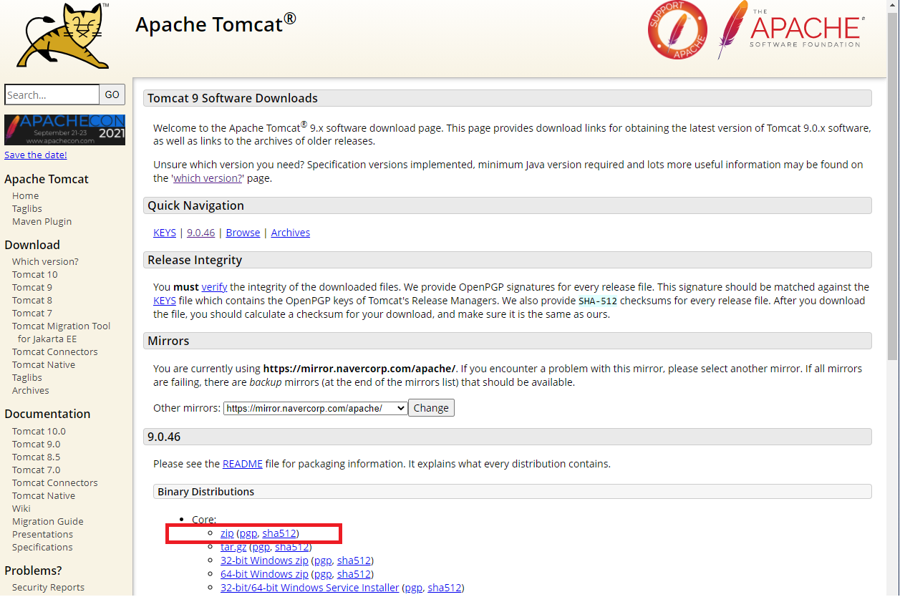Open the verify link in Release Integrity
Viewport: 900px width, 597px height.
[214, 287]
